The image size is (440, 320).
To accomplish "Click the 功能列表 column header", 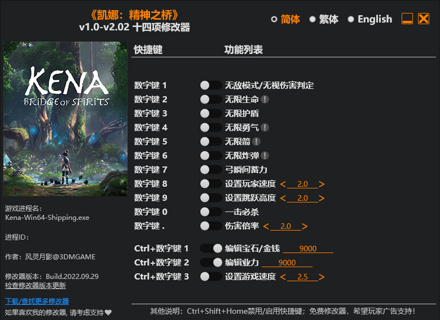I will (x=244, y=50).
